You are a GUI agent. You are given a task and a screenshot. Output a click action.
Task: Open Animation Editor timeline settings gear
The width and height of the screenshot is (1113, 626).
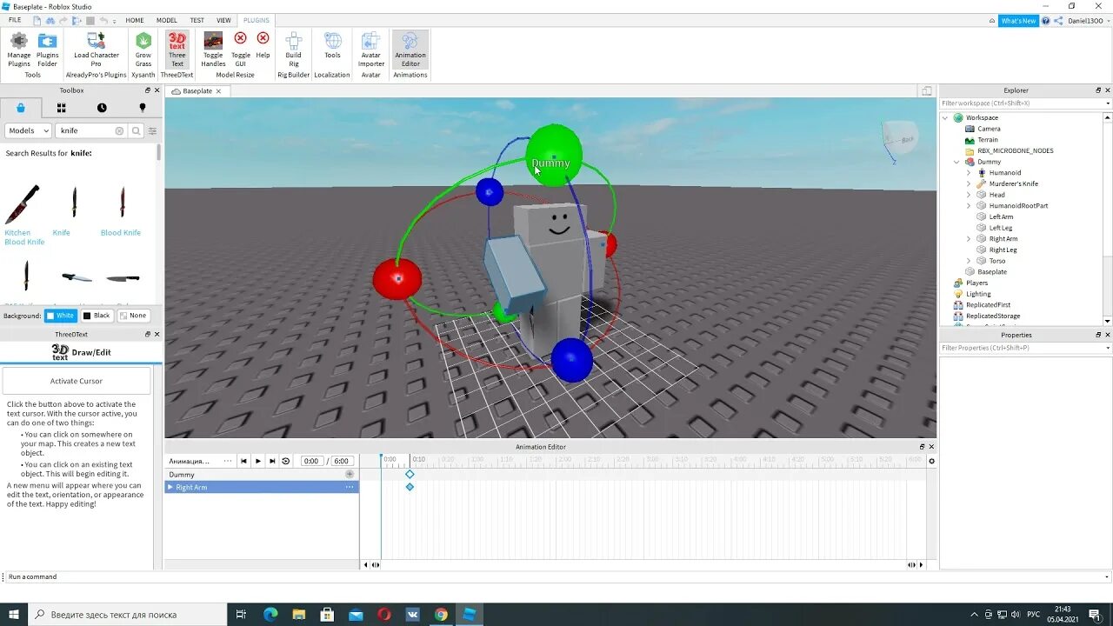(931, 461)
